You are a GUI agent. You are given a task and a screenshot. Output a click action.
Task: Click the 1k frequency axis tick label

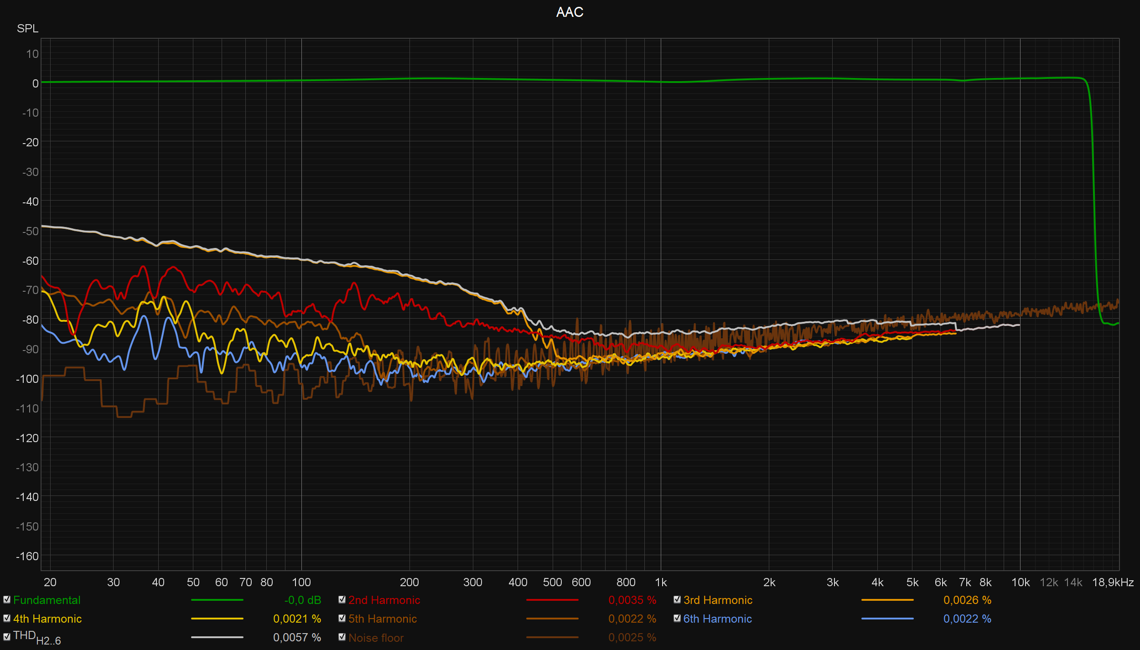pyautogui.click(x=661, y=583)
